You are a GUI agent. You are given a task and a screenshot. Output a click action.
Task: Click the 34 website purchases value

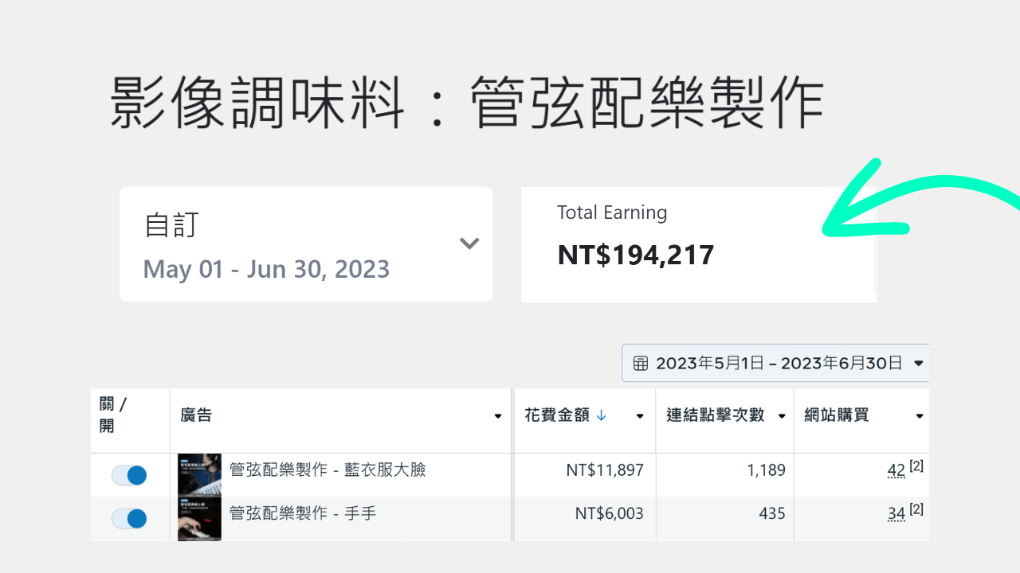896,514
